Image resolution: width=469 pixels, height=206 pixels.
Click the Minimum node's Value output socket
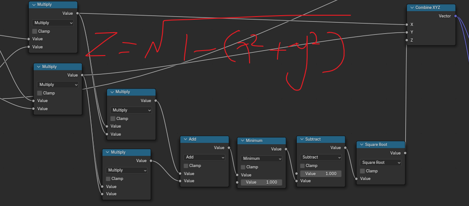click(x=286, y=149)
